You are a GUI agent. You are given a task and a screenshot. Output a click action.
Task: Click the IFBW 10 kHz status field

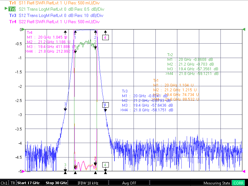(x=88, y=183)
